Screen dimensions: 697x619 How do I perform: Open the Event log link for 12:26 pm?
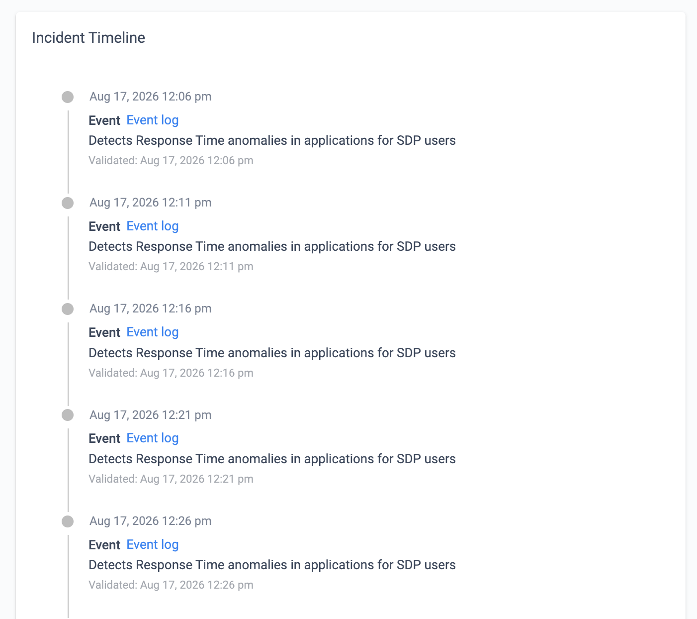click(153, 545)
